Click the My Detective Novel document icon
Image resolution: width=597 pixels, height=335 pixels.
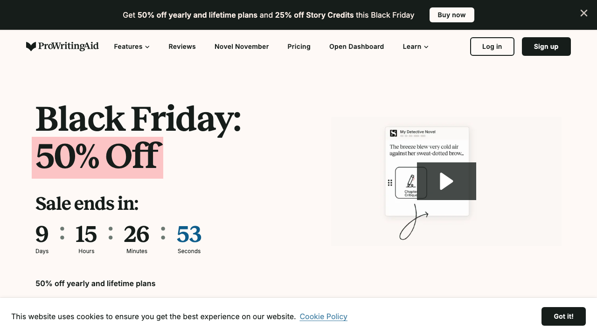tap(393, 133)
